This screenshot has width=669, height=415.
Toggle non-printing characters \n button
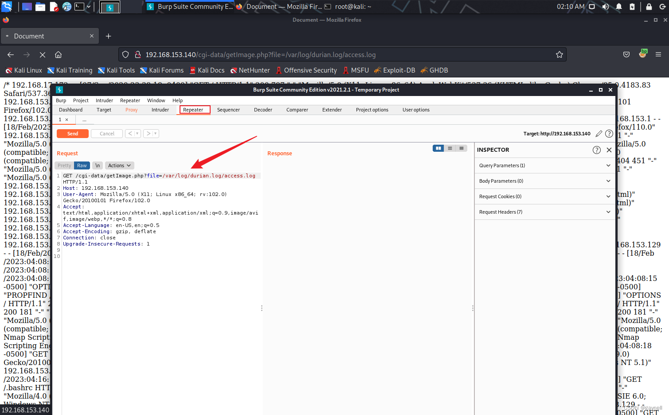(x=98, y=165)
